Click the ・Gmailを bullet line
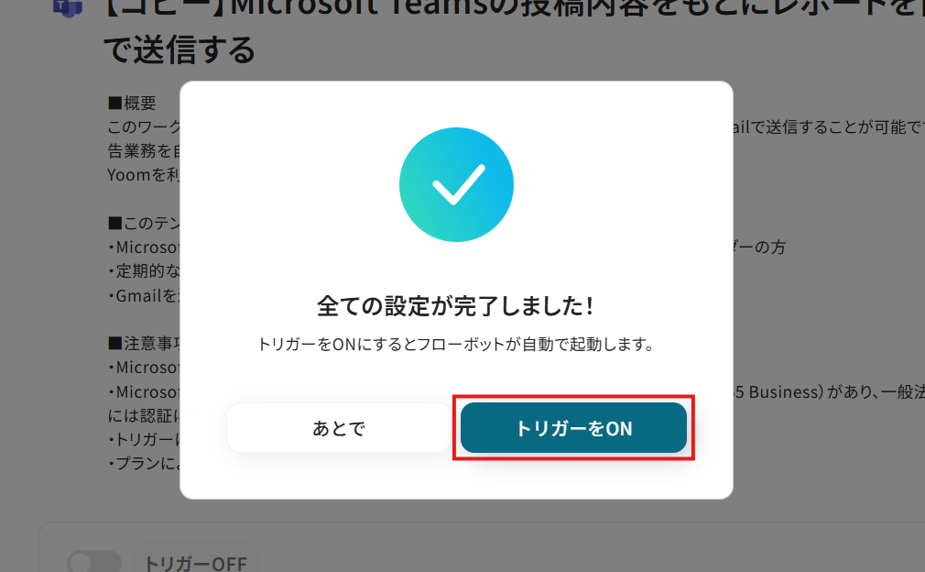Viewport: 925px width, 572px height. point(144,296)
